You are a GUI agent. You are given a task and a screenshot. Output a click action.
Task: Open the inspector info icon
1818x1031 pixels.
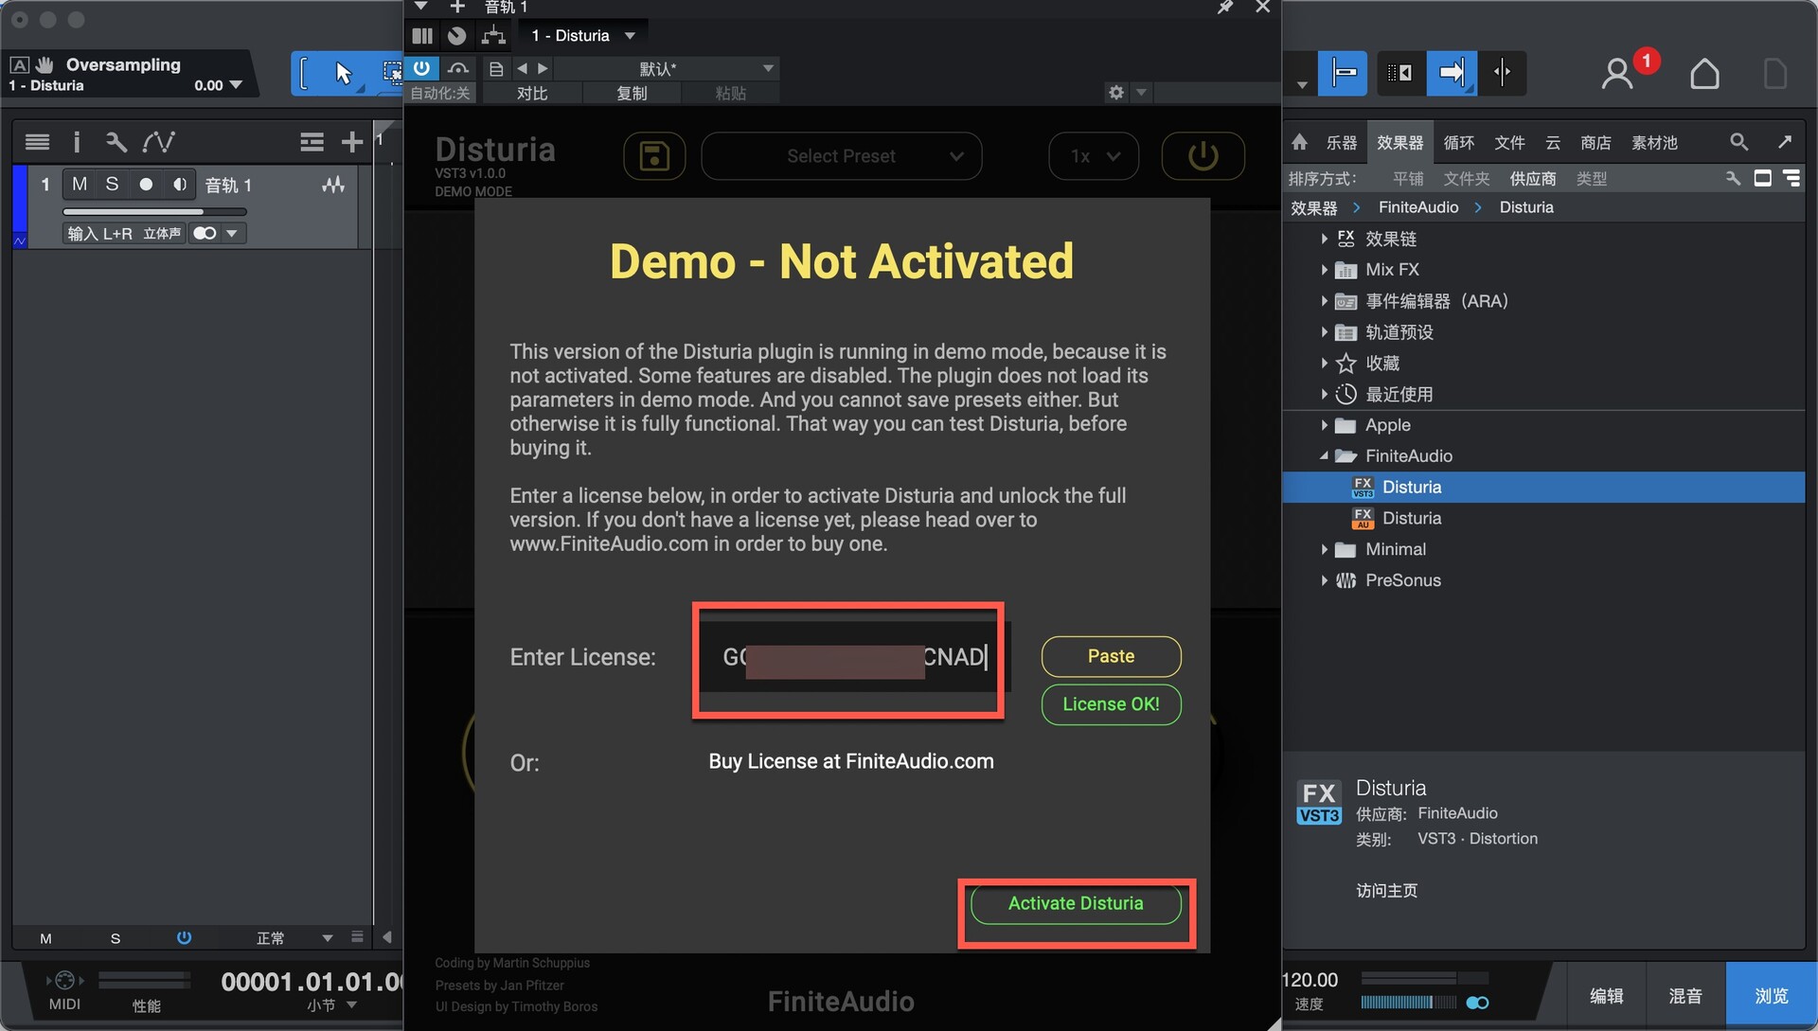(x=77, y=142)
